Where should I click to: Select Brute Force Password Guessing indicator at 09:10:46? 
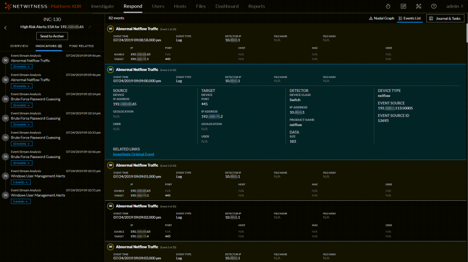tap(36, 156)
